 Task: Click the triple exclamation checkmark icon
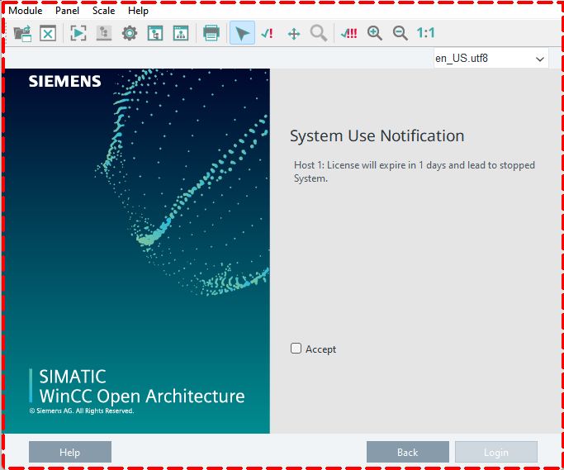tap(349, 33)
